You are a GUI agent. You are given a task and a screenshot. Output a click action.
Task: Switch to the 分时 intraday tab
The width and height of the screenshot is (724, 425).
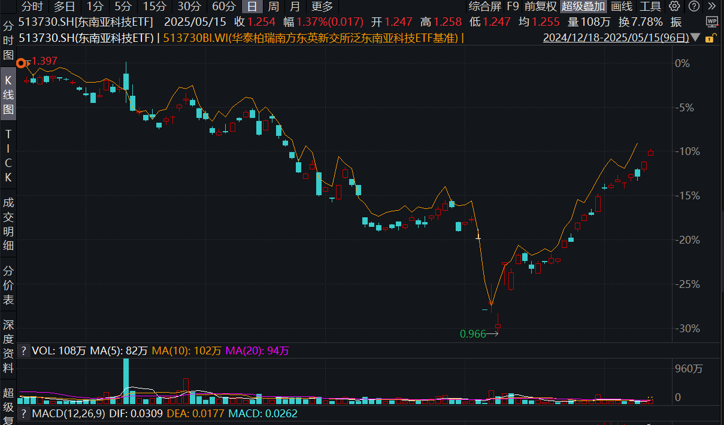pos(32,7)
